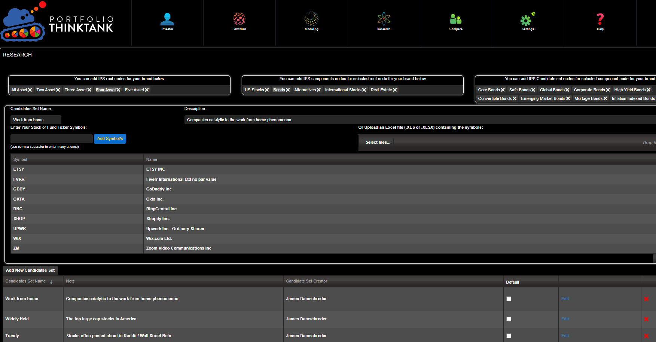Remove the Bonds component node
Viewport: 656px width, 342px height.
tap(288, 90)
